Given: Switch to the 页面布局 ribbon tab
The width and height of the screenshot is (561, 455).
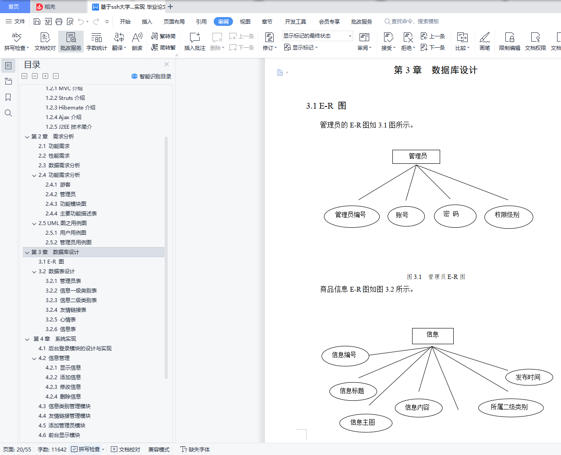Looking at the screenshot, I should (x=174, y=21).
